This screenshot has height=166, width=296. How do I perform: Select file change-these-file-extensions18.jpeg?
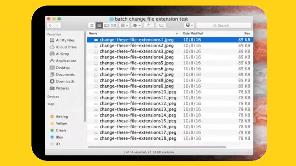[170, 138]
